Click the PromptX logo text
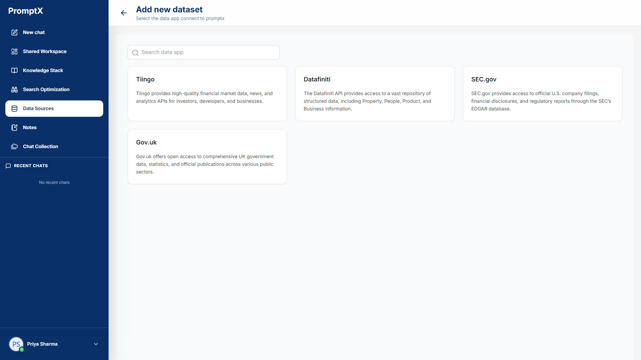641x360 pixels. [x=26, y=11]
